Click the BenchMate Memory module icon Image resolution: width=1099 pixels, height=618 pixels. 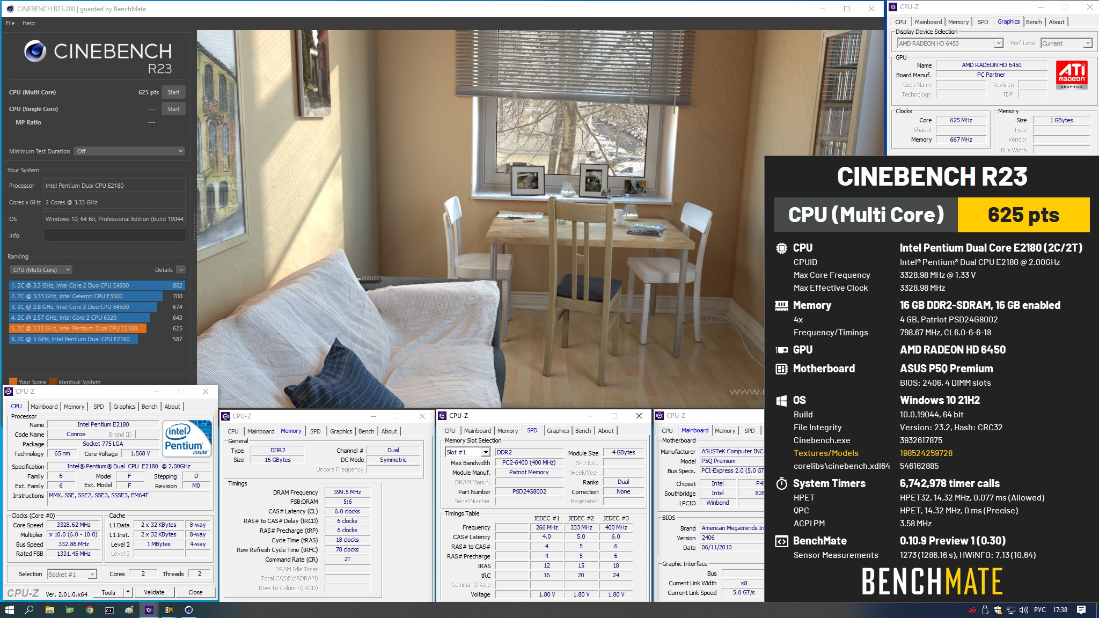[x=782, y=305]
